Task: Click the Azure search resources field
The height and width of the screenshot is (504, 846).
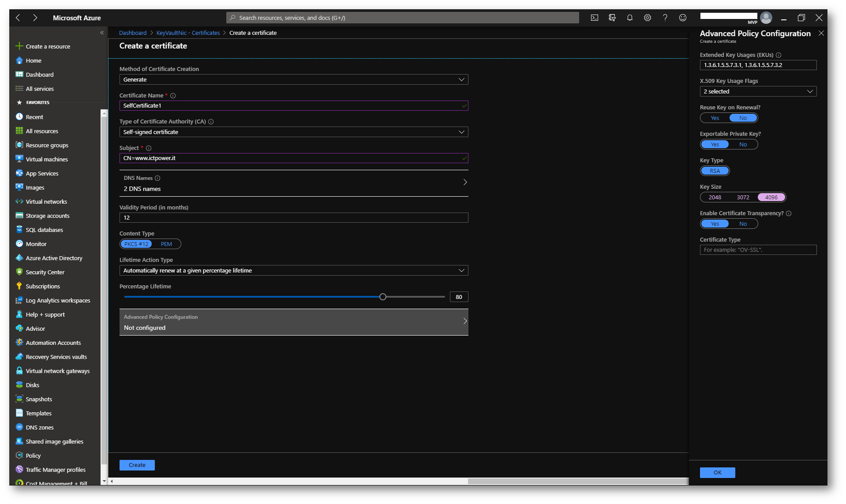Action: 402,18
